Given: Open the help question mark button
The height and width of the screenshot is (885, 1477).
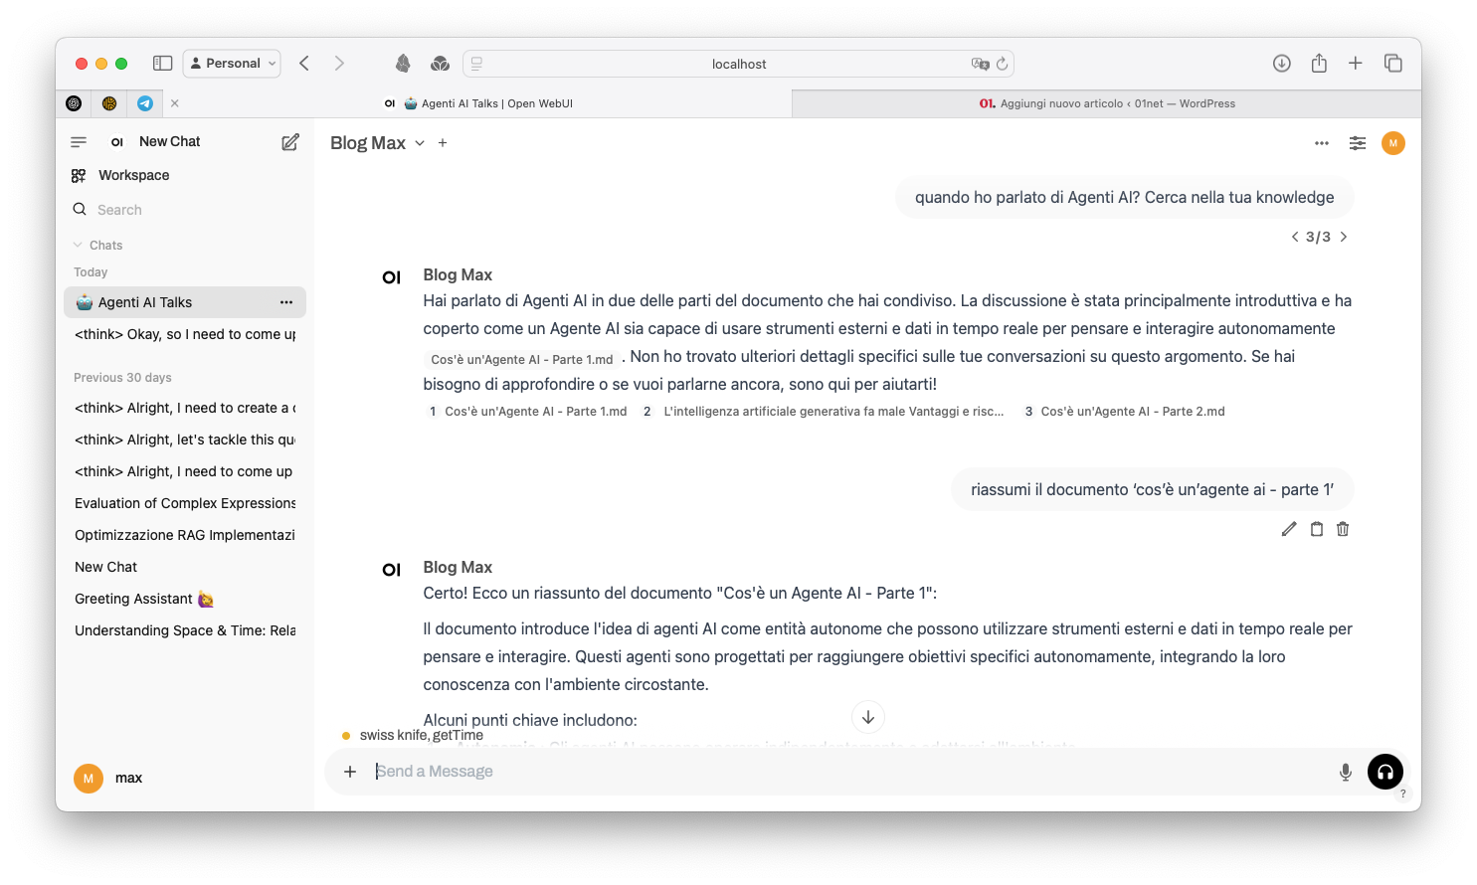Looking at the screenshot, I should 1402,794.
